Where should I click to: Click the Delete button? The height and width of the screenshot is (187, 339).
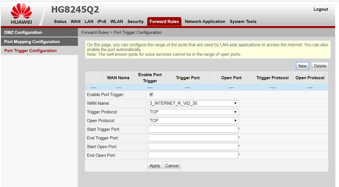(x=320, y=66)
